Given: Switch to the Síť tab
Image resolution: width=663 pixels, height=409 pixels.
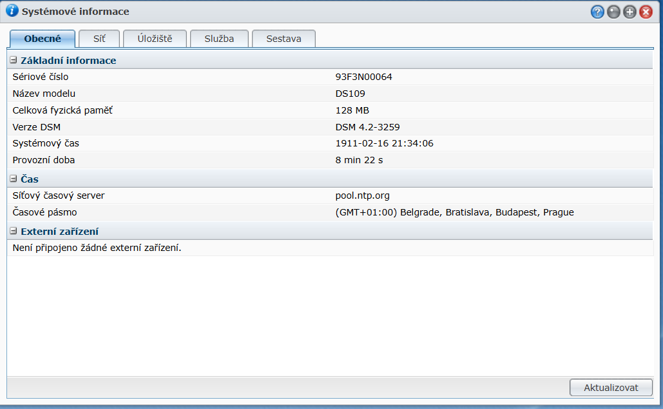Looking at the screenshot, I should click(x=99, y=38).
